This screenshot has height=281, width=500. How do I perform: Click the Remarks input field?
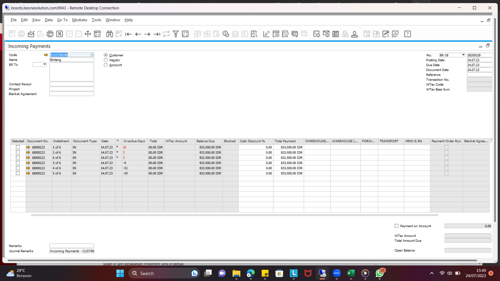72,246
